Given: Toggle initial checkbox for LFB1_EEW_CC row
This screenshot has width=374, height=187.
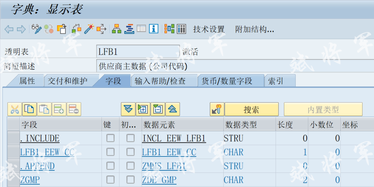Looking at the screenshot, I should (x=130, y=152).
